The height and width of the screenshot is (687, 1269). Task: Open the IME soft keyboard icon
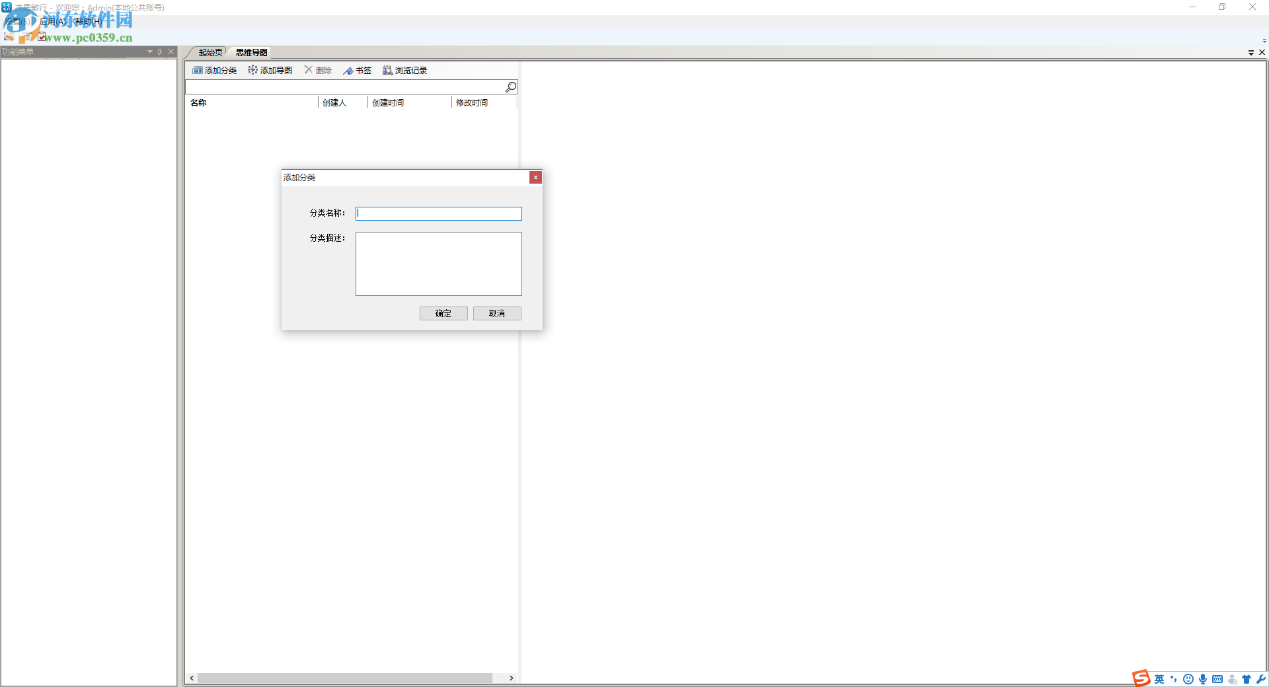pos(1217,679)
